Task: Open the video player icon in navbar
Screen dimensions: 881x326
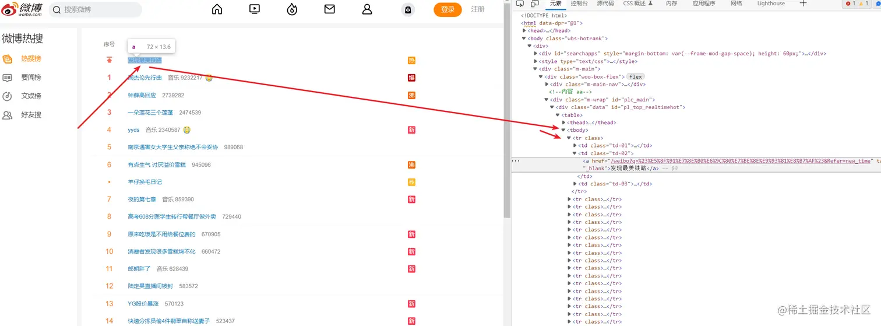Action: [255, 9]
